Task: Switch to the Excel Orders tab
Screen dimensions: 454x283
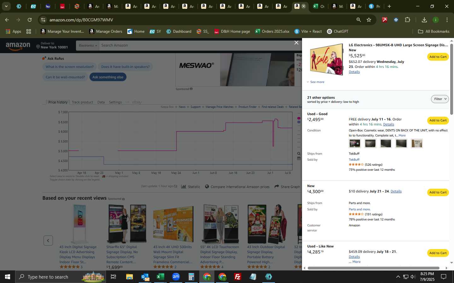Action: [x=318, y=6]
